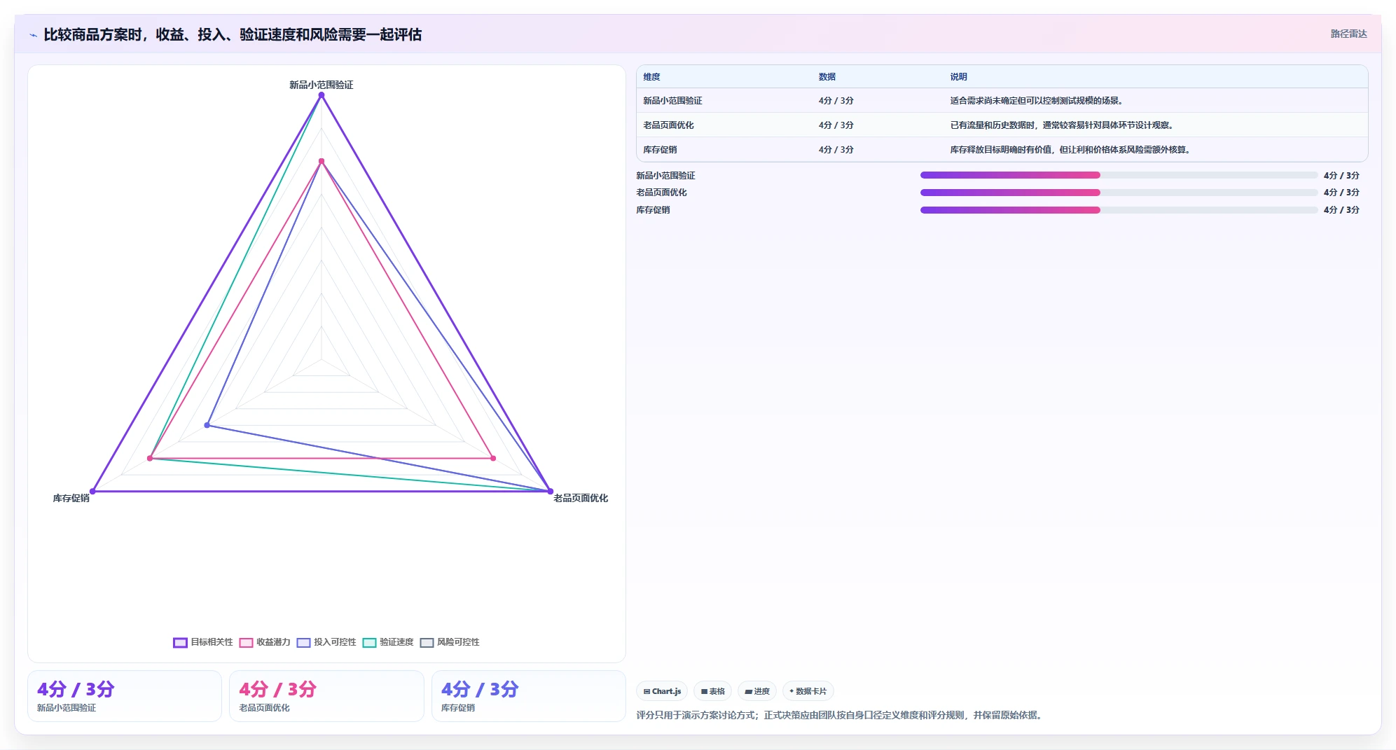Click the small icon before the page title

coord(33,35)
